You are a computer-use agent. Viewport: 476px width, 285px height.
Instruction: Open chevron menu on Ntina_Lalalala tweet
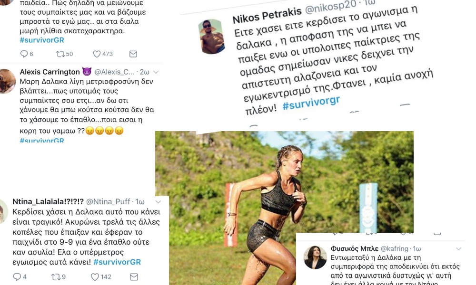click(x=159, y=202)
